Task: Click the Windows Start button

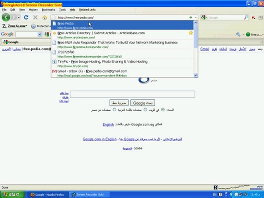Action: point(12,194)
